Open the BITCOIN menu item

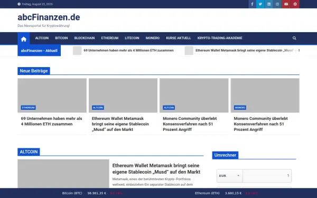click(61, 38)
